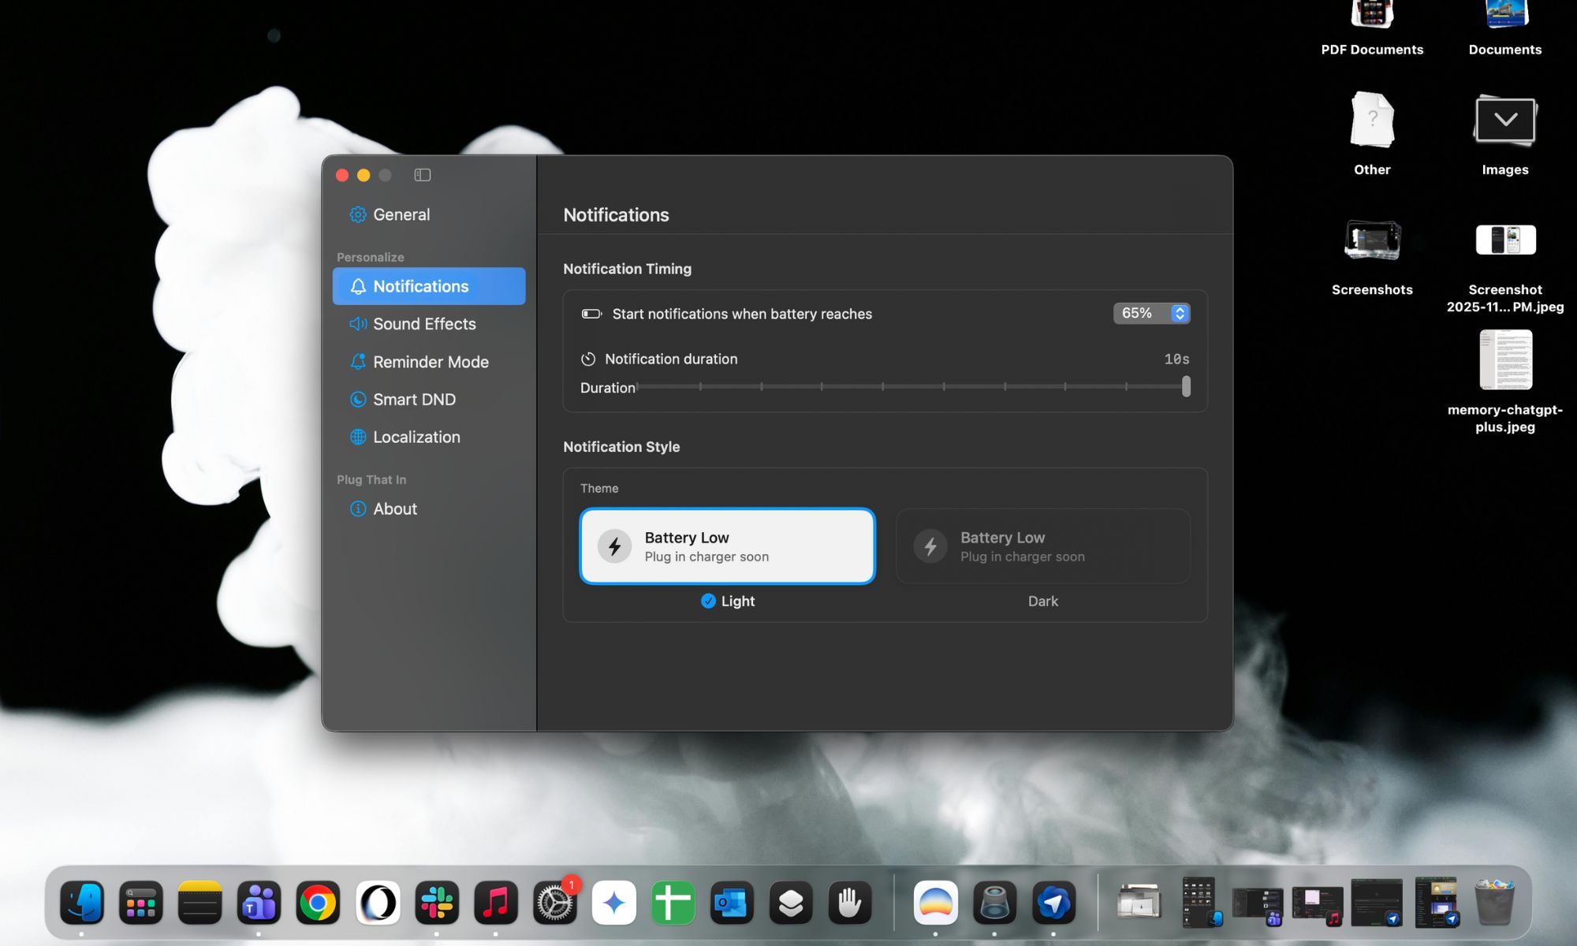Open the stacked layers app in Dock
1577x946 pixels.
(x=791, y=903)
